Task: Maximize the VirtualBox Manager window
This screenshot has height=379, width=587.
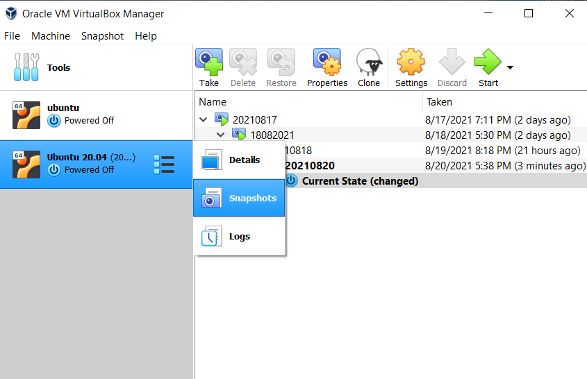Action: (x=529, y=13)
